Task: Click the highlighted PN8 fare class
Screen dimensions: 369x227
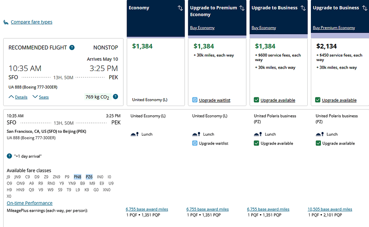Action: (77, 177)
